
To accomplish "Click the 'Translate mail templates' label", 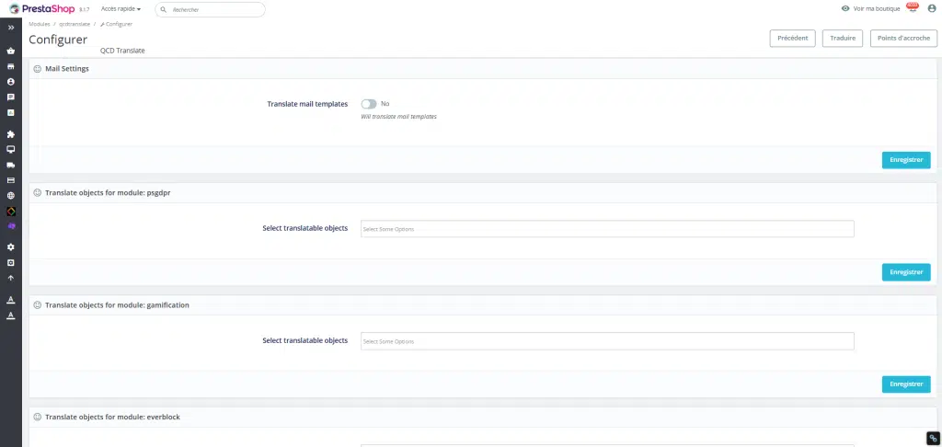I will pos(307,104).
